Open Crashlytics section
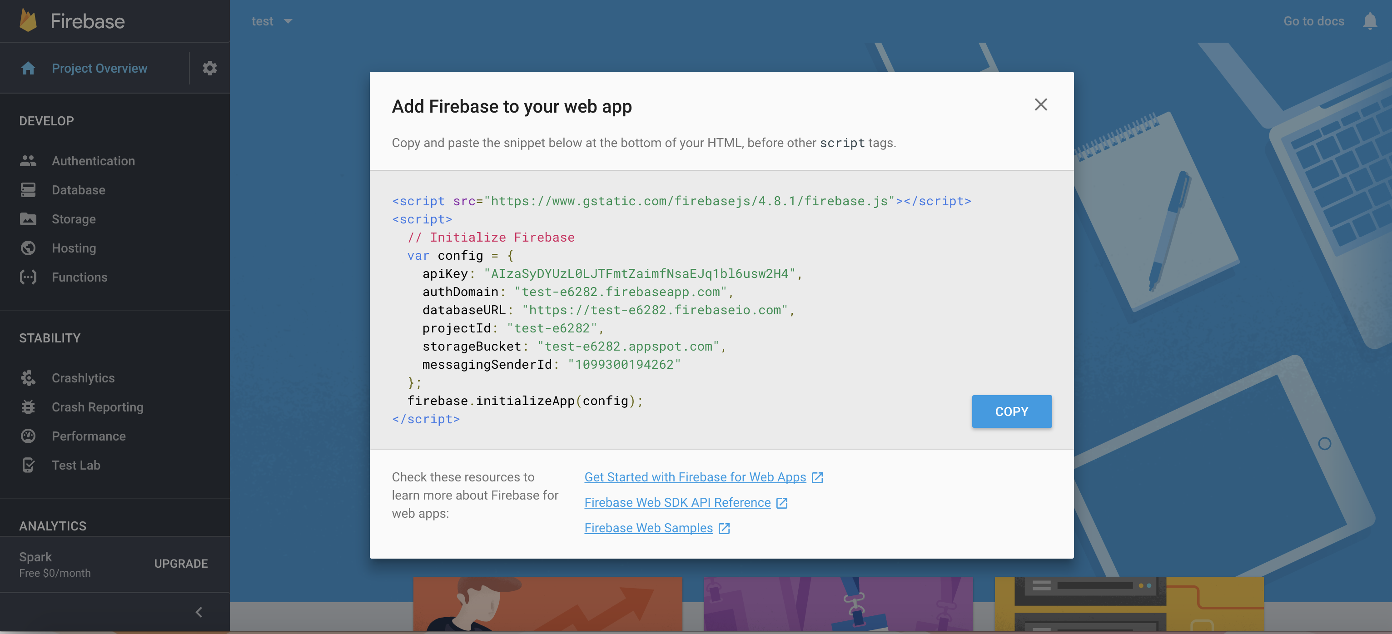The height and width of the screenshot is (634, 1392). coord(83,378)
